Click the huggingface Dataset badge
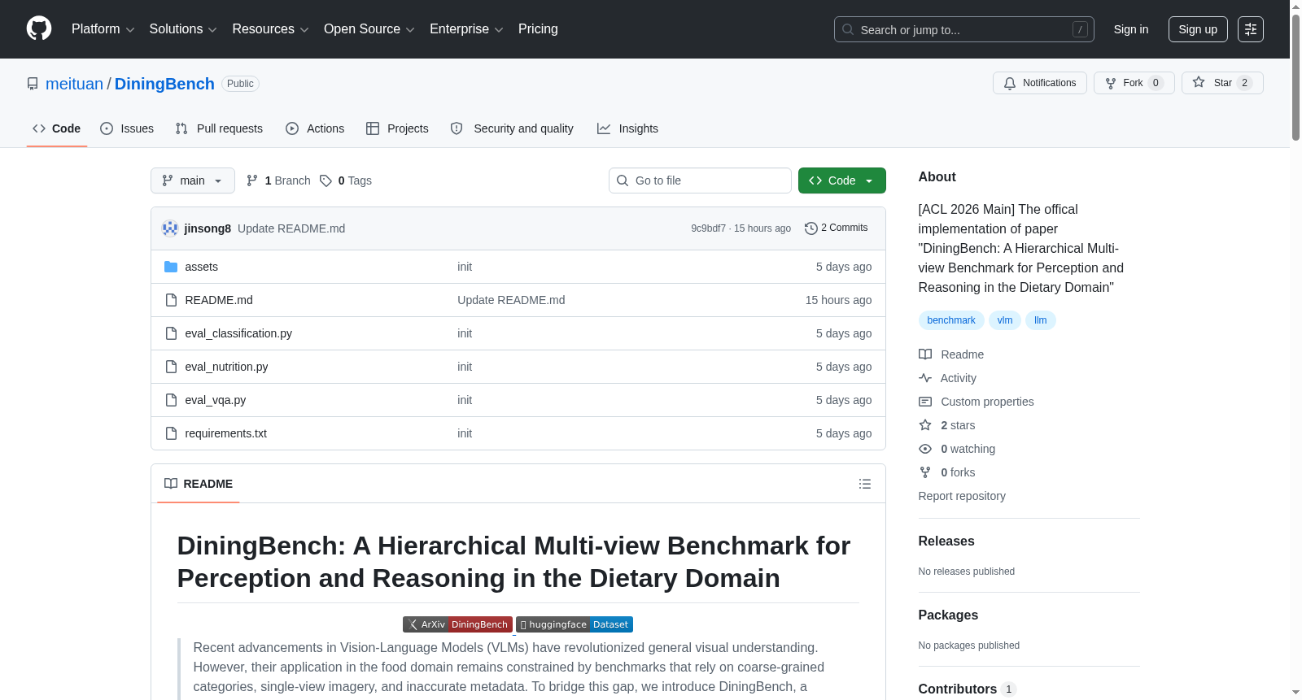 [575, 624]
